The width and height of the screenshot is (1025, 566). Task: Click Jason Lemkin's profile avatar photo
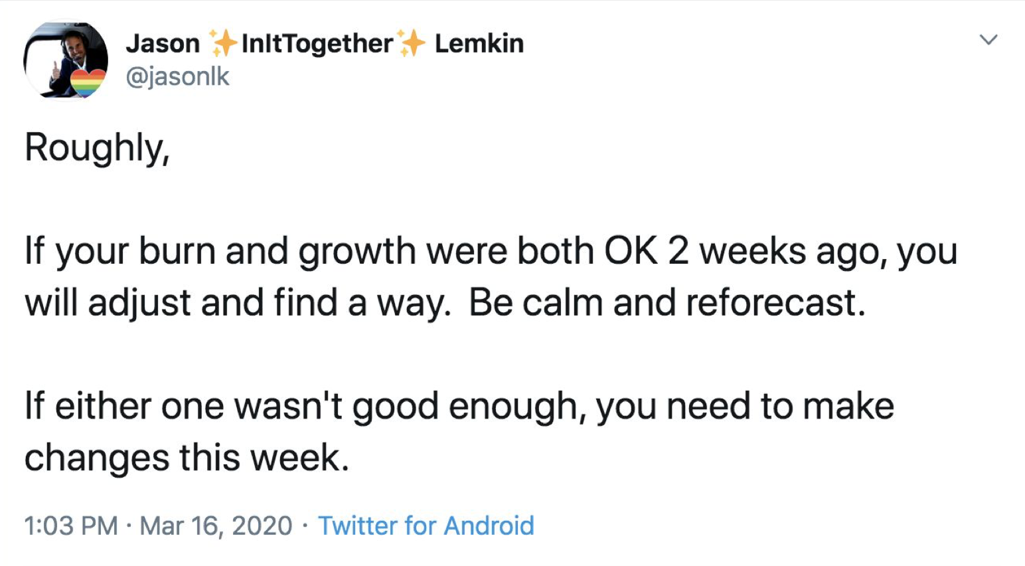click(65, 58)
